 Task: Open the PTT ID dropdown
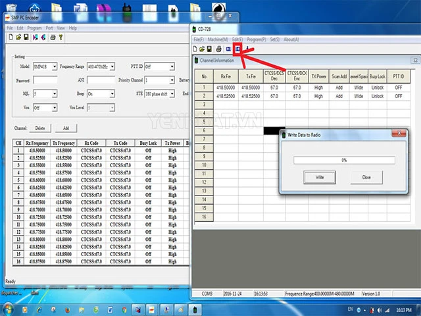159,66
